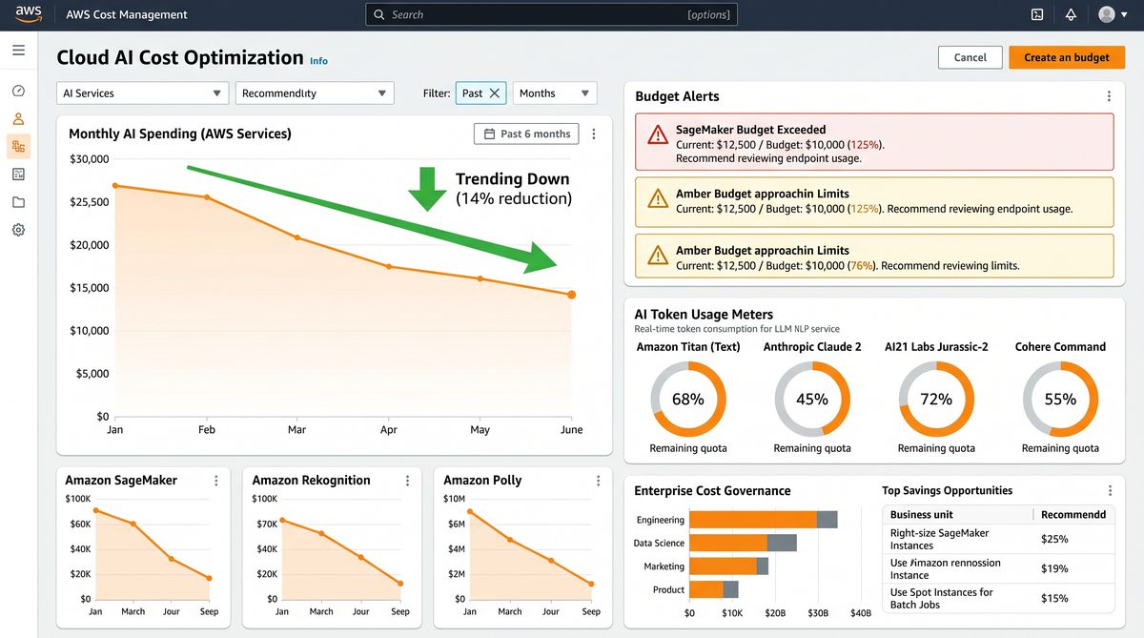
Task: Click the Recommendd column header
Action: click(x=1073, y=515)
